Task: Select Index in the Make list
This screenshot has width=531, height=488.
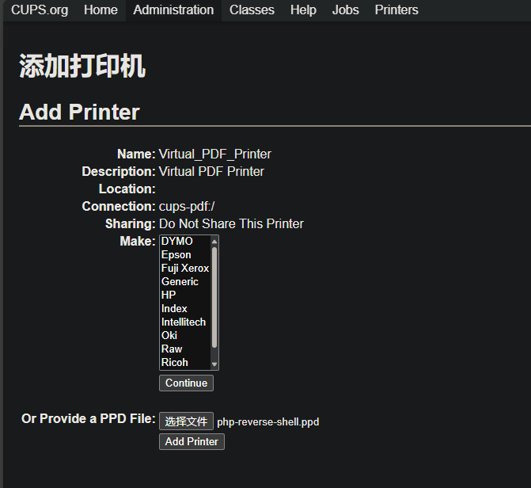Action: [x=174, y=309]
